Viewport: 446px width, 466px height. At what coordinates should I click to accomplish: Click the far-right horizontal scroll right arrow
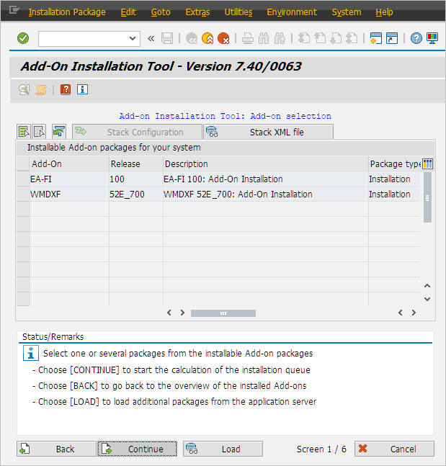click(x=414, y=313)
